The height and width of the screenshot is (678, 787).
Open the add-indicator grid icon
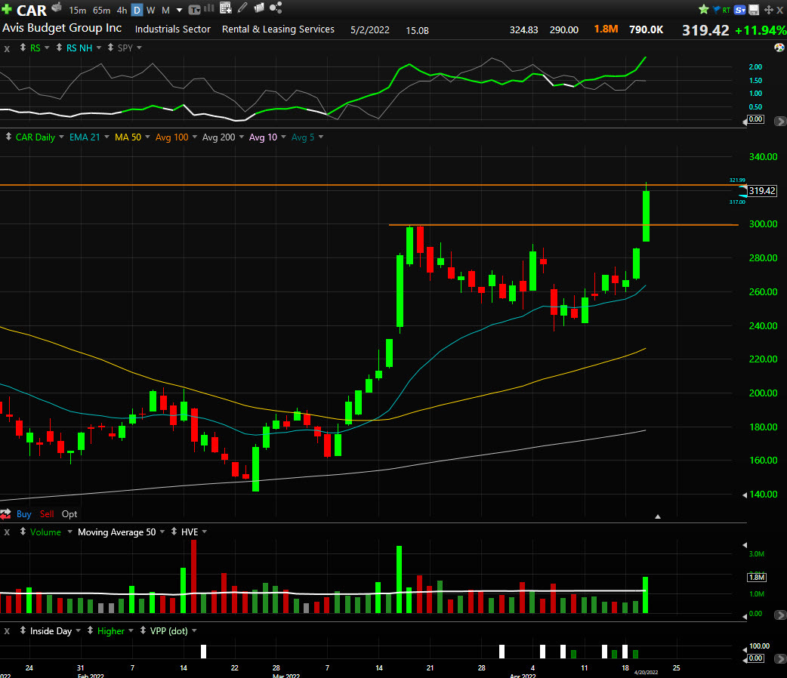tap(226, 8)
